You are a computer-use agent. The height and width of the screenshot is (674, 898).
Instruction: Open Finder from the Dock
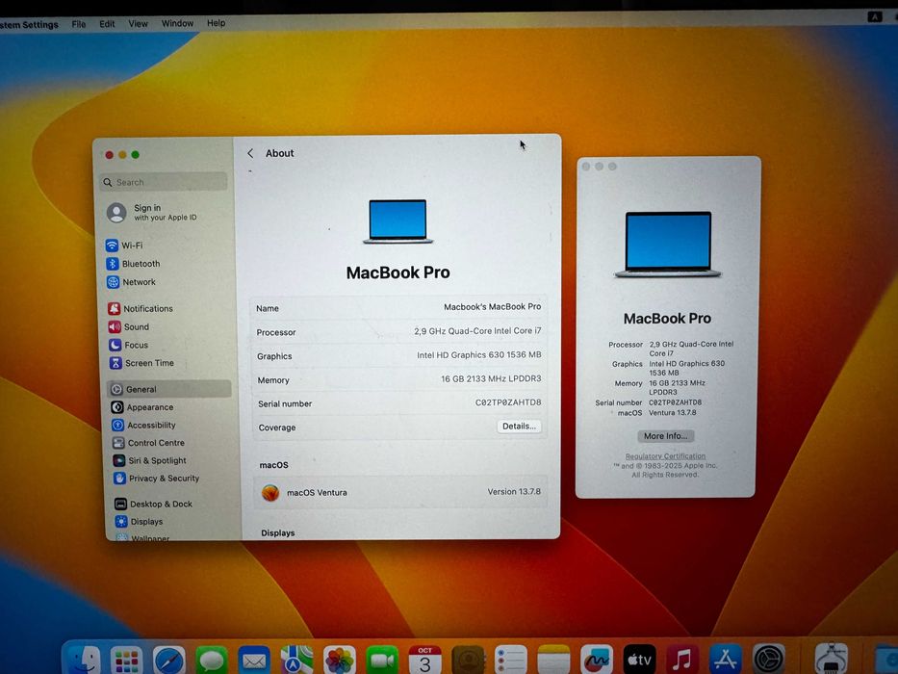pyautogui.click(x=83, y=660)
